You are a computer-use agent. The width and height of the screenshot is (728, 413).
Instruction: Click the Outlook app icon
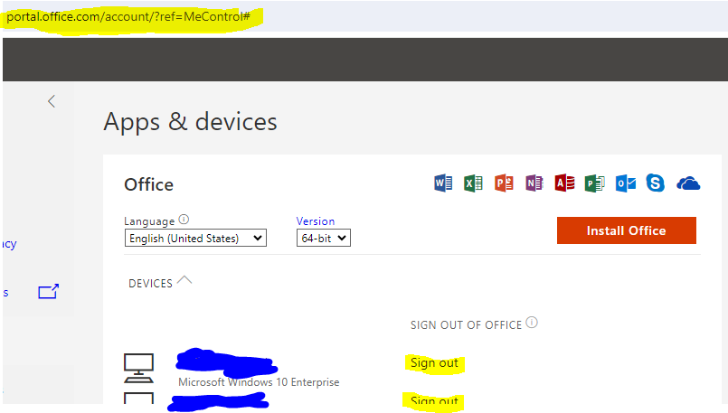click(x=626, y=183)
